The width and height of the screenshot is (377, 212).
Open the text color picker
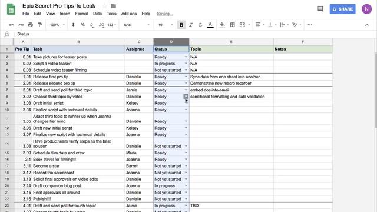pyautogui.click(x=210, y=25)
